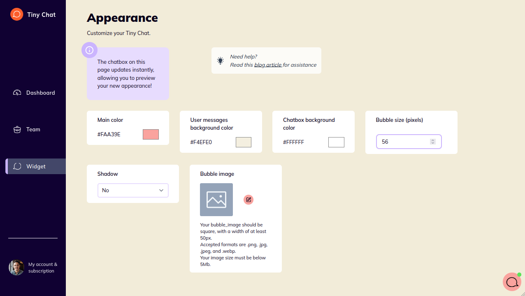Open My account & subscription
The image size is (525, 296).
42,268
